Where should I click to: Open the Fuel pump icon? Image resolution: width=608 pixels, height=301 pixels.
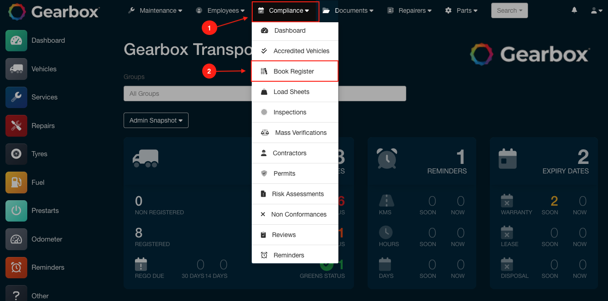[16, 183]
